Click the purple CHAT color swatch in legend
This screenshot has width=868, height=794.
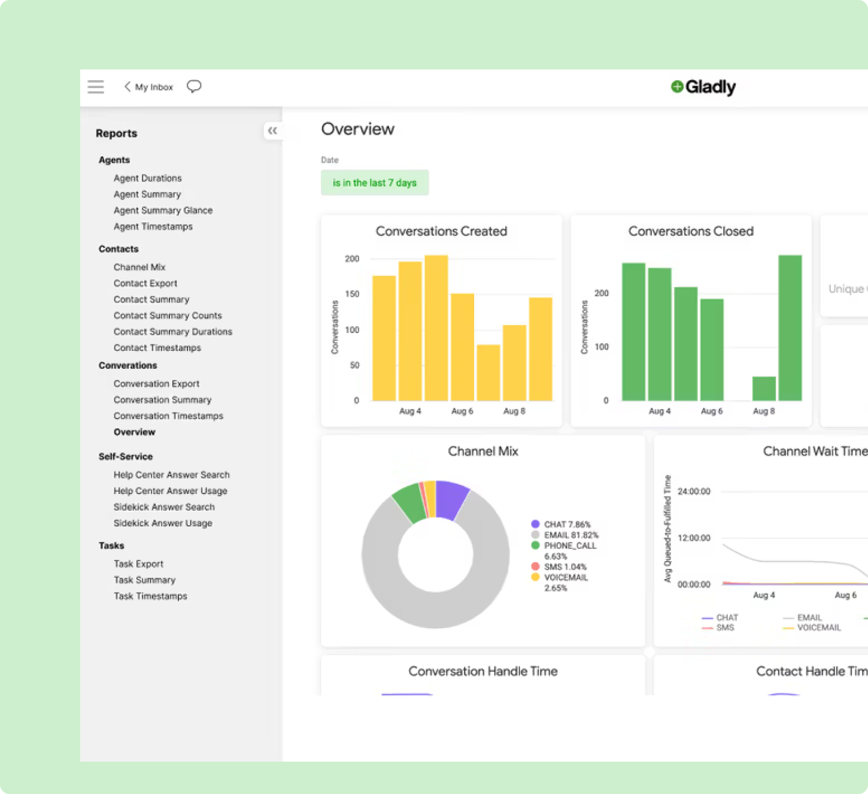(x=535, y=524)
